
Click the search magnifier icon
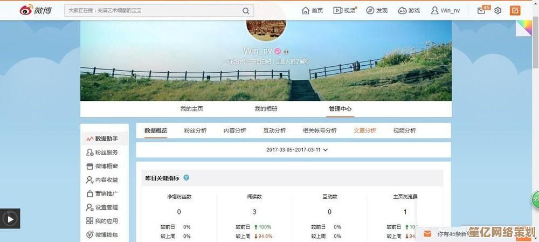coord(246,11)
